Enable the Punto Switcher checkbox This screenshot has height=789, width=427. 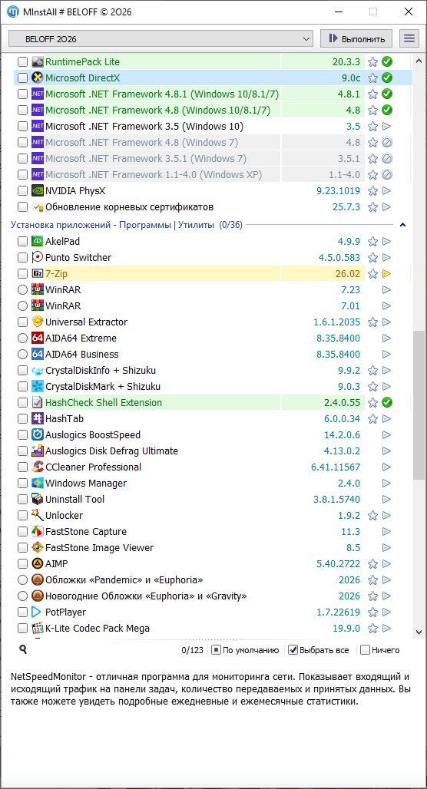(23, 258)
